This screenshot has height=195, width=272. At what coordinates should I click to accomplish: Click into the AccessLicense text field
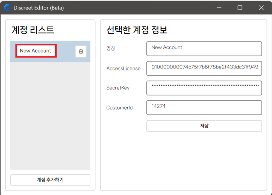204,68
